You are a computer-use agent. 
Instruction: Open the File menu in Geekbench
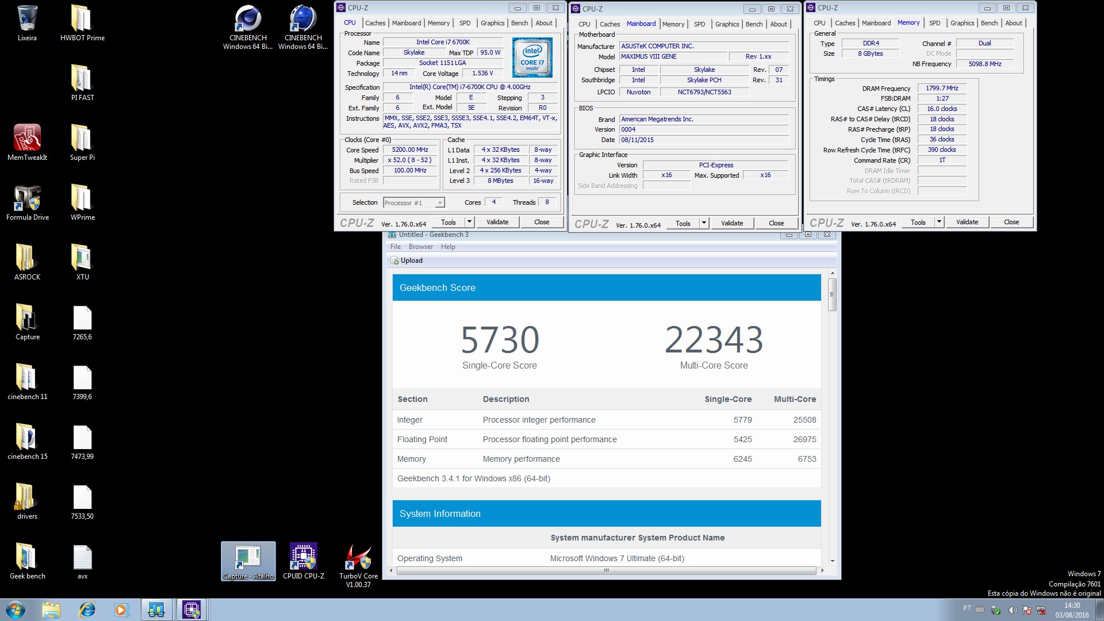pos(396,247)
